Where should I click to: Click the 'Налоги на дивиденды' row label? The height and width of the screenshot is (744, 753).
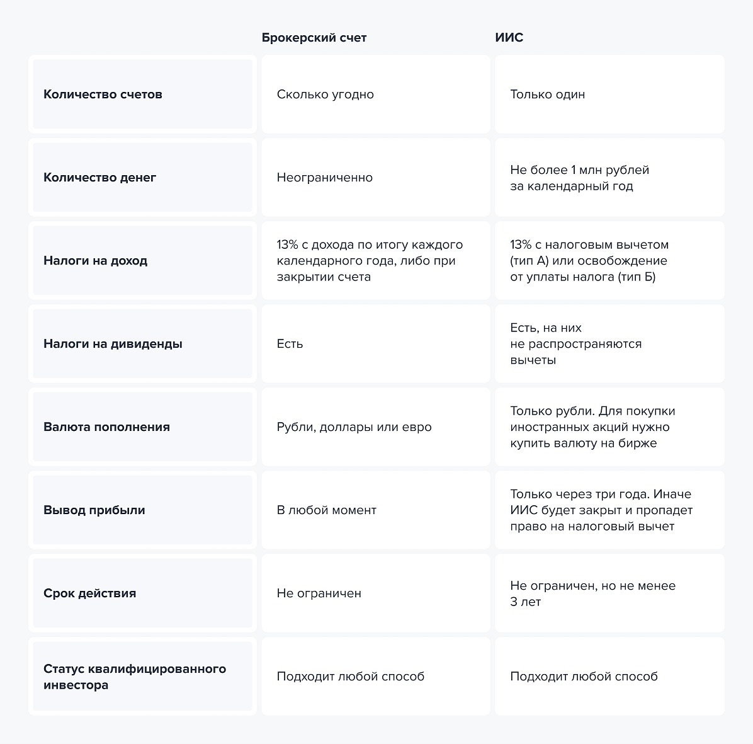tap(142, 343)
